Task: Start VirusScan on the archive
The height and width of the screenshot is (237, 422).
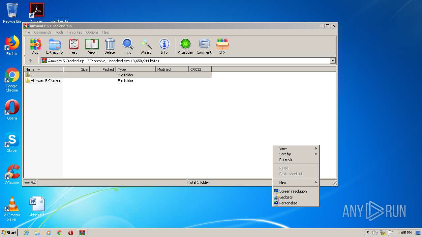Action: click(185, 46)
